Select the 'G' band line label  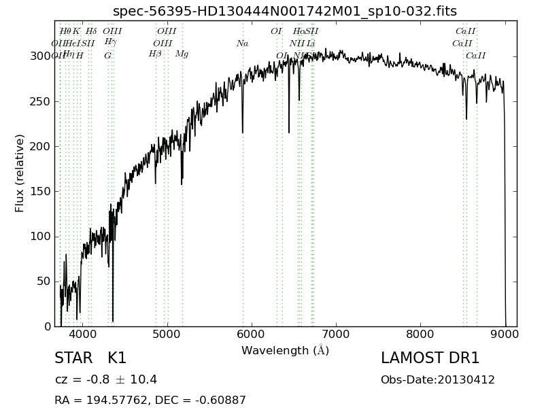point(108,56)
